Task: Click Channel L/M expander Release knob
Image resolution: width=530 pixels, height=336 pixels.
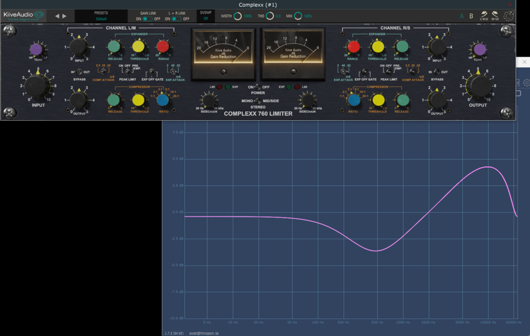Action: pos(114,47)
